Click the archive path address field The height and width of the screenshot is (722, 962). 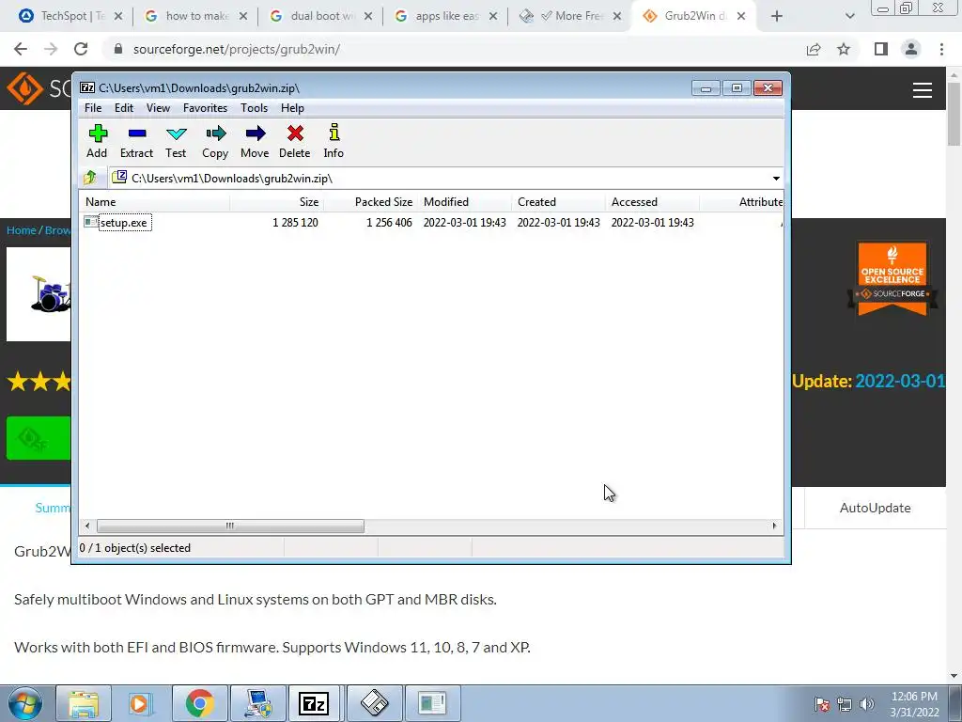[439, 179]
